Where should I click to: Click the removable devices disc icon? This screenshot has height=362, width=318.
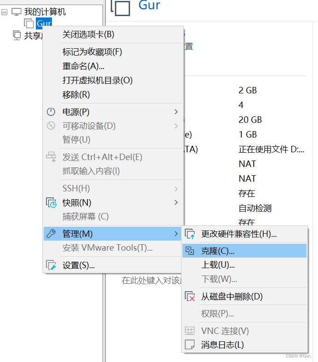[x=51, y=126]
